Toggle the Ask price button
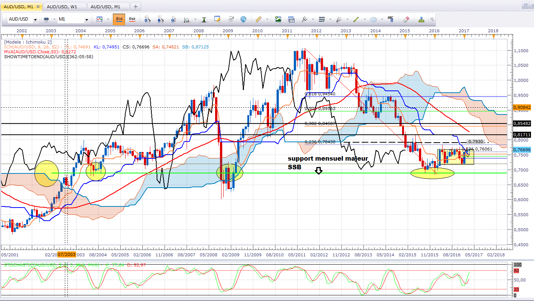 click(x=132, y=19)
